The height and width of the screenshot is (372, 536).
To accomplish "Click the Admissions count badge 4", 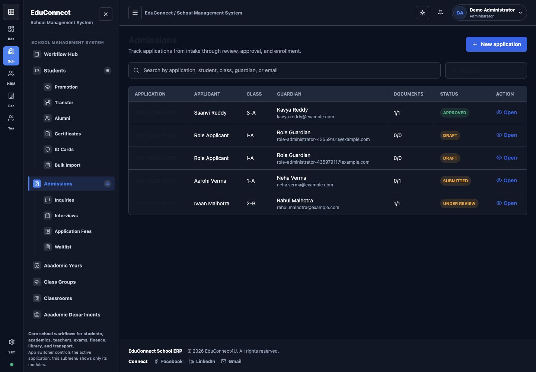I will tap(108, 184).
